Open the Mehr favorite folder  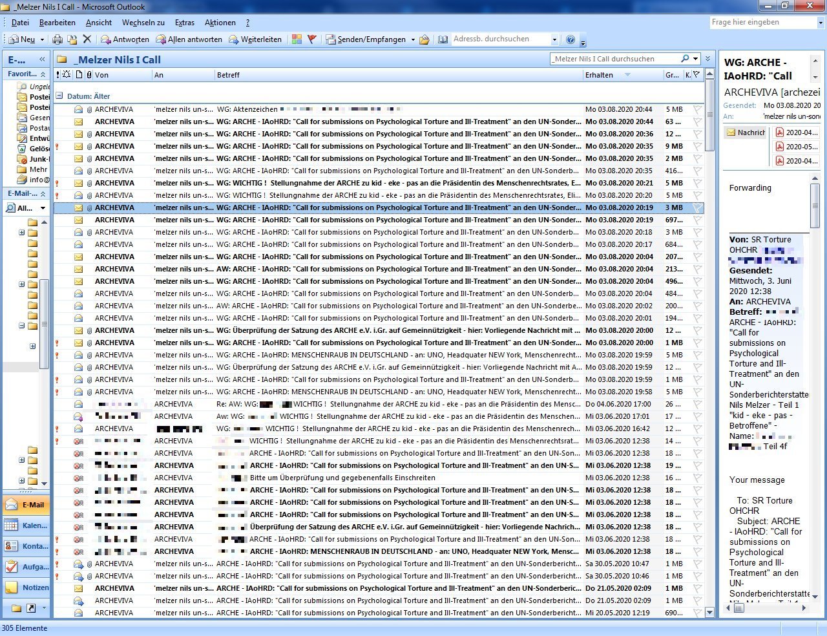coord(34,169)
